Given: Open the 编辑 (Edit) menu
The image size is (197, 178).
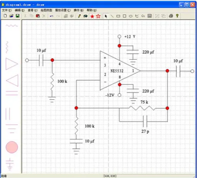Looking at the screenshot, I should click(x=20, y=10).
